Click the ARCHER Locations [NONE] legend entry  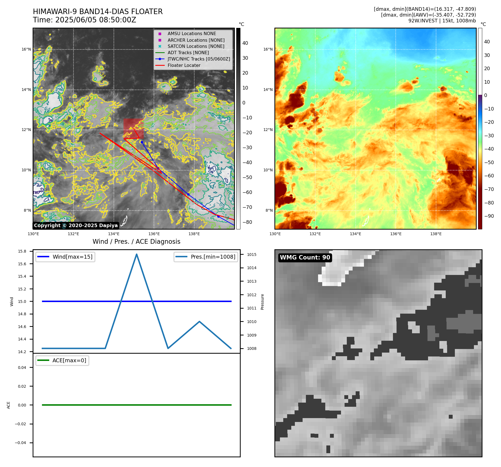[x=196, y=40]
